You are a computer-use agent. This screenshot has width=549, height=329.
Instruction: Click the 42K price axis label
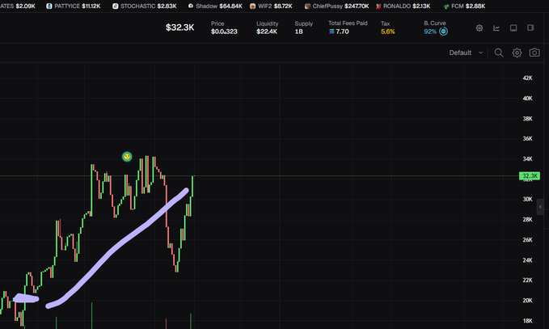tap(527, 78)
